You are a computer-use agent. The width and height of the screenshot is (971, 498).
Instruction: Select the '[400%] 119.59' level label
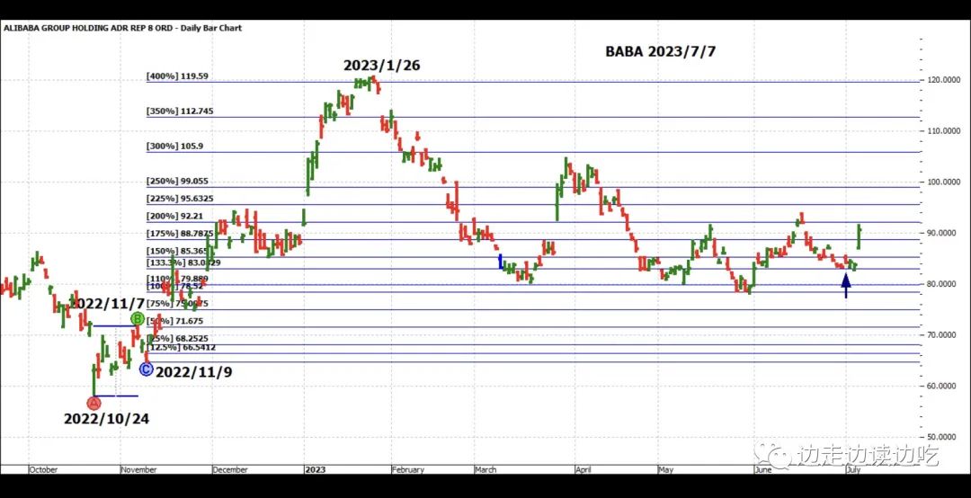177,76
